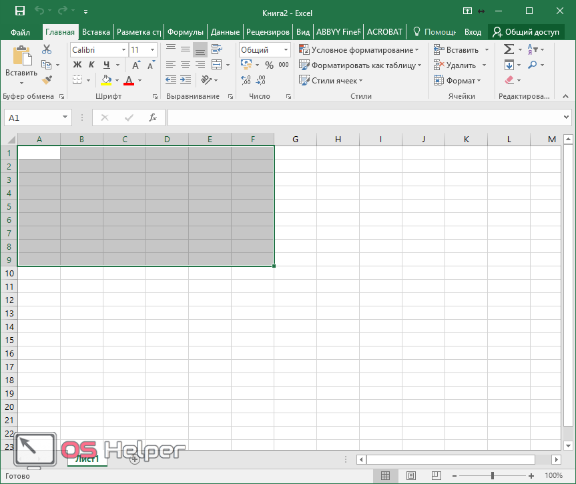Toggle bold formatting (Ж)
Screen dimensions: 576x484
tap(77, 65)
